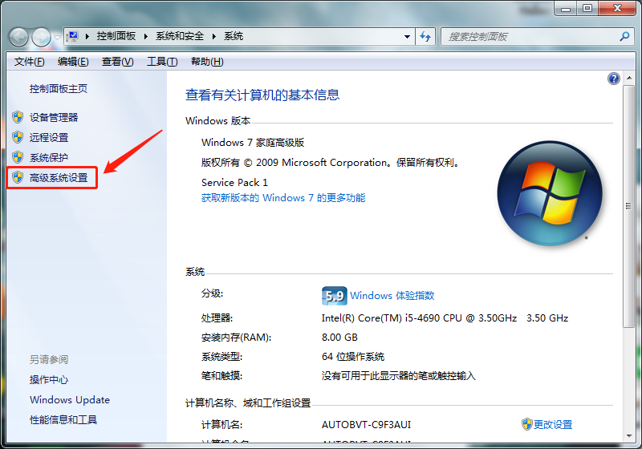Open 设备管理器 link
The width and height of the screenshot is (642, 449).
54,118
